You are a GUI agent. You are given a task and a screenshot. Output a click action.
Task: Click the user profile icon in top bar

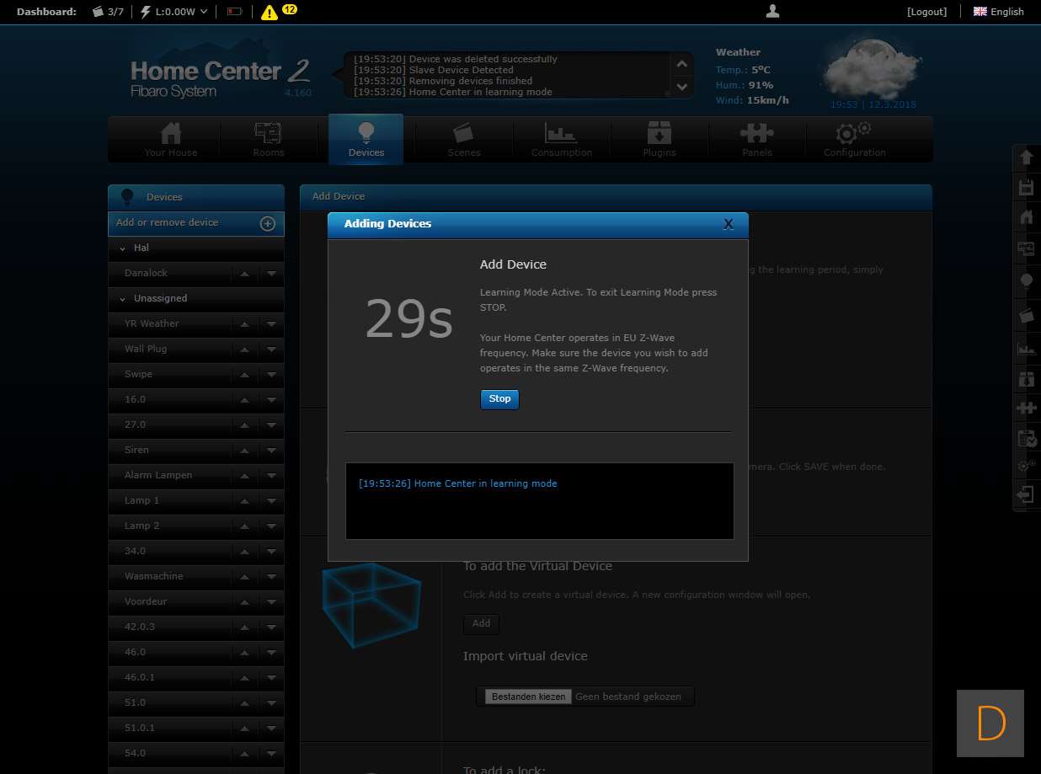(772, 11)
